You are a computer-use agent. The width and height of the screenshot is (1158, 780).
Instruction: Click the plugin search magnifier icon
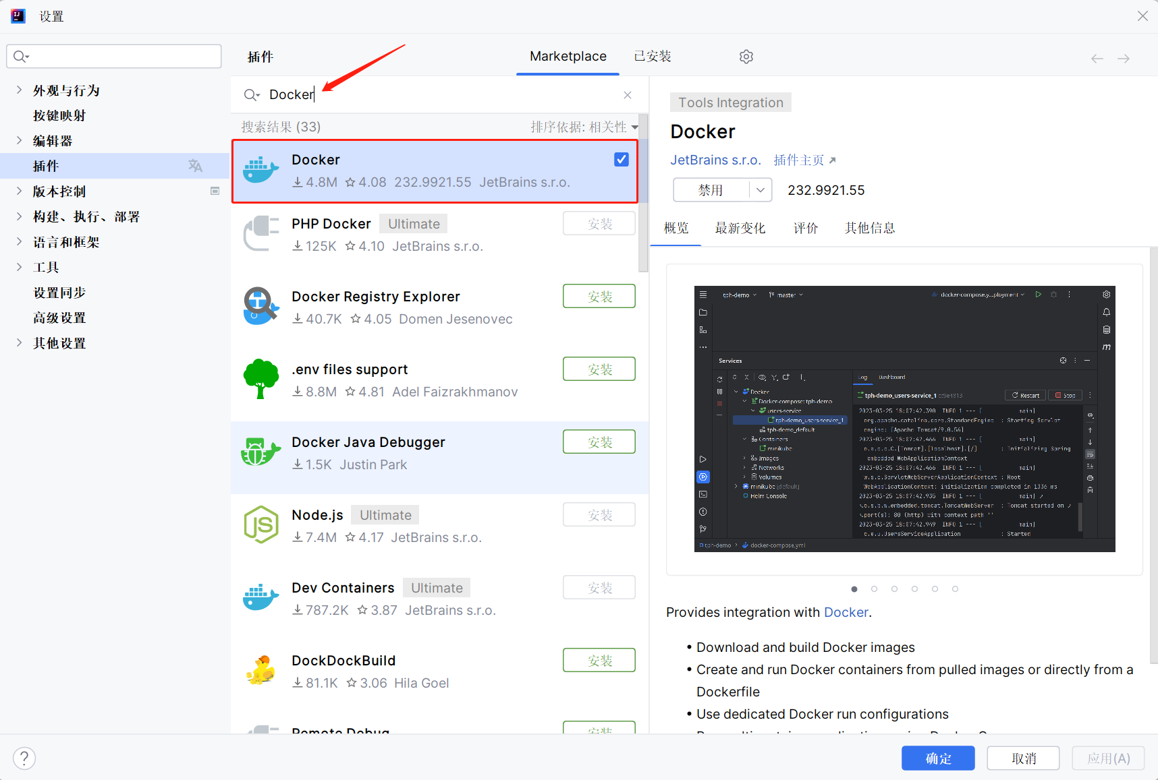click(252, 95)
